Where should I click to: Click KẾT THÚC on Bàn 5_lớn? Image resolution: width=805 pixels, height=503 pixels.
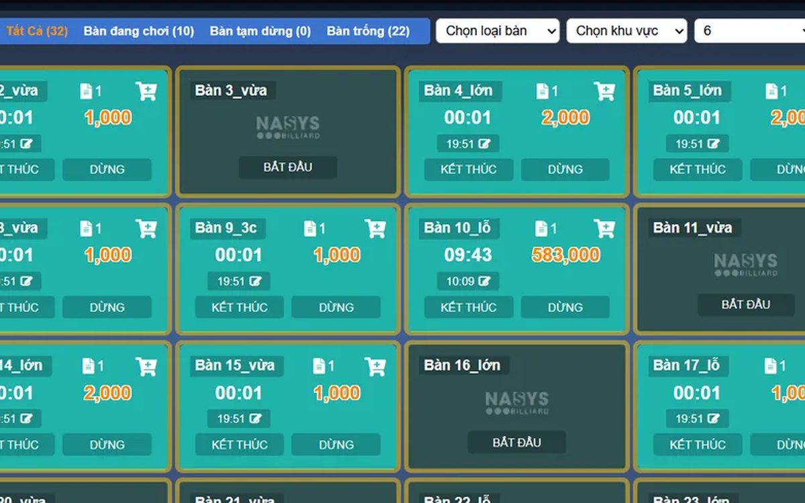(x=698, y=170)
